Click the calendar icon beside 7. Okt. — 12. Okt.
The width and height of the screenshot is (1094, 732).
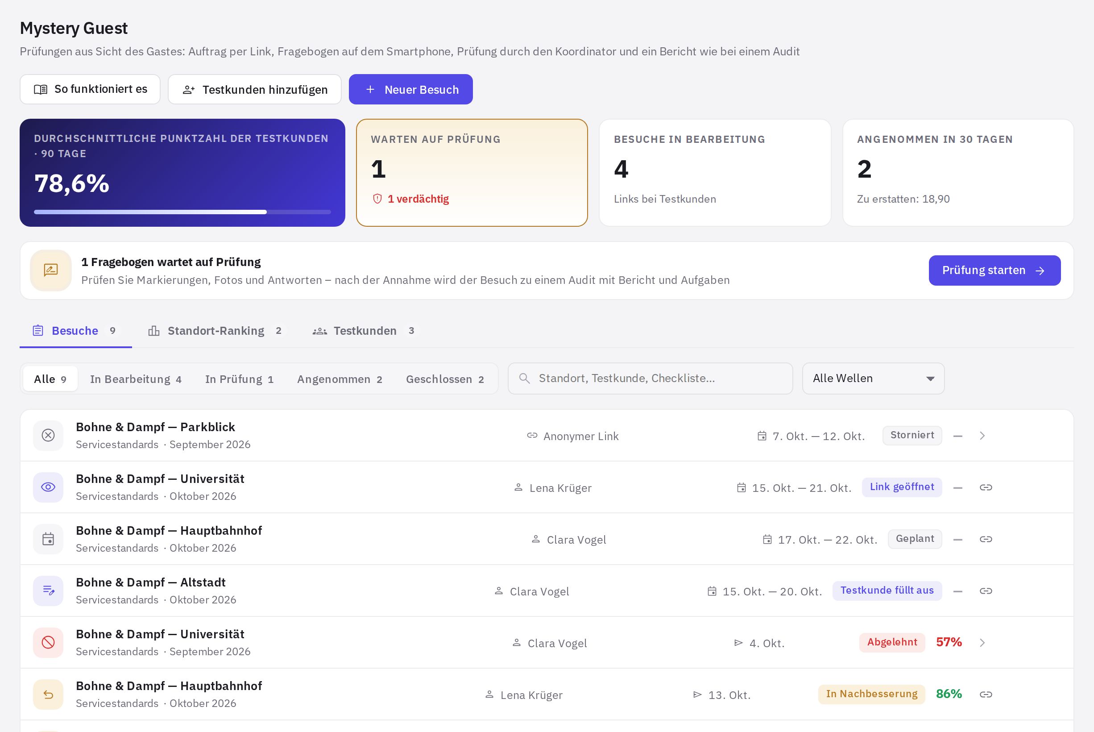(x=762, y=436)
